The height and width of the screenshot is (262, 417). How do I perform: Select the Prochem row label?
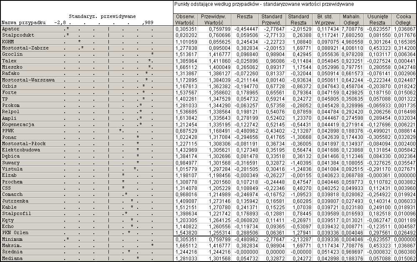coord(12,182)
